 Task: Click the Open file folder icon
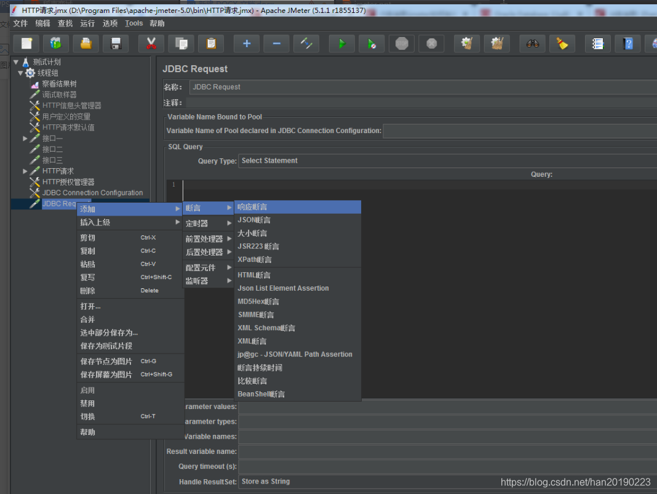(x=86, y=44)
